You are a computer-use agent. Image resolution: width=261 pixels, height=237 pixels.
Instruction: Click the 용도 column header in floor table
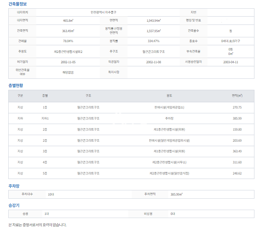click(169, 96)
